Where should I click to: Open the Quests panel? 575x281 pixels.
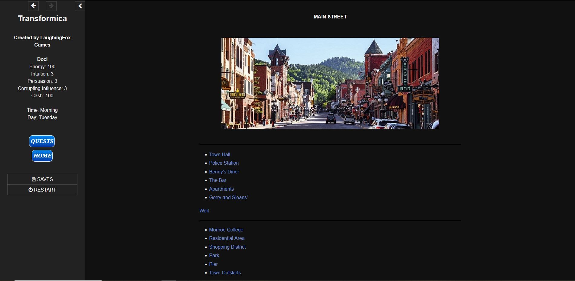click(x=42, y=141)
